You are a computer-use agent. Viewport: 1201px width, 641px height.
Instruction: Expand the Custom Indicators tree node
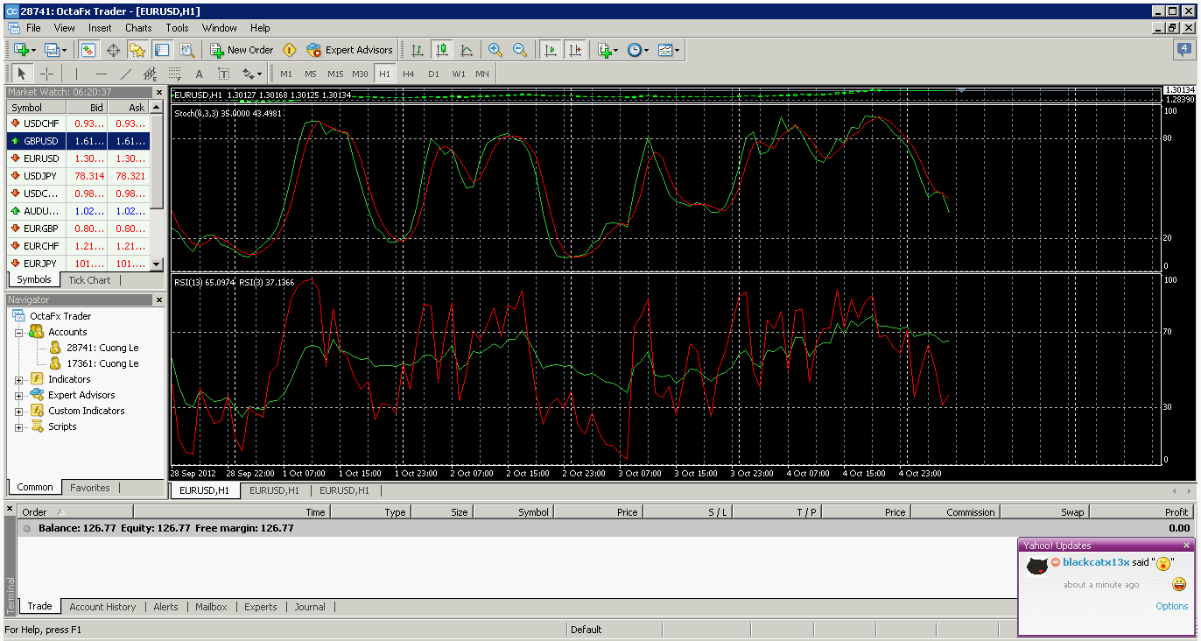[19, 411]
